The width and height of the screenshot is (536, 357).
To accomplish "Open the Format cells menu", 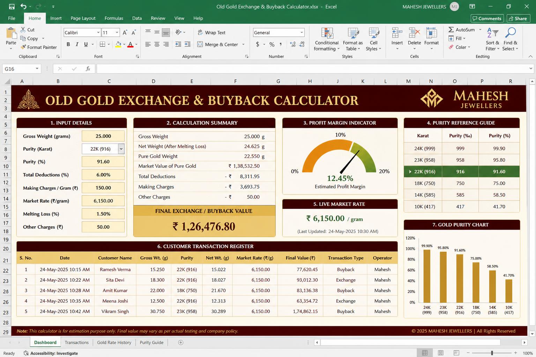I will (x=431, y=38).
